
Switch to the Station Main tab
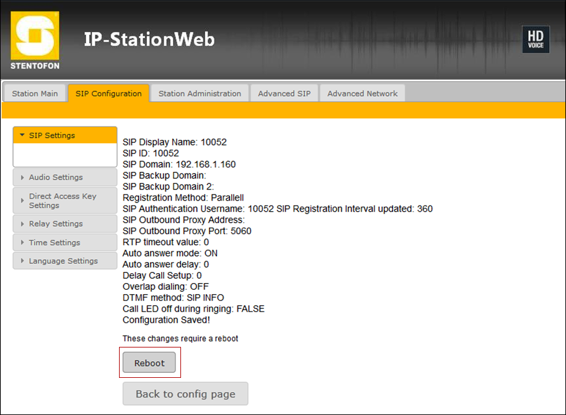pos(35,94)
